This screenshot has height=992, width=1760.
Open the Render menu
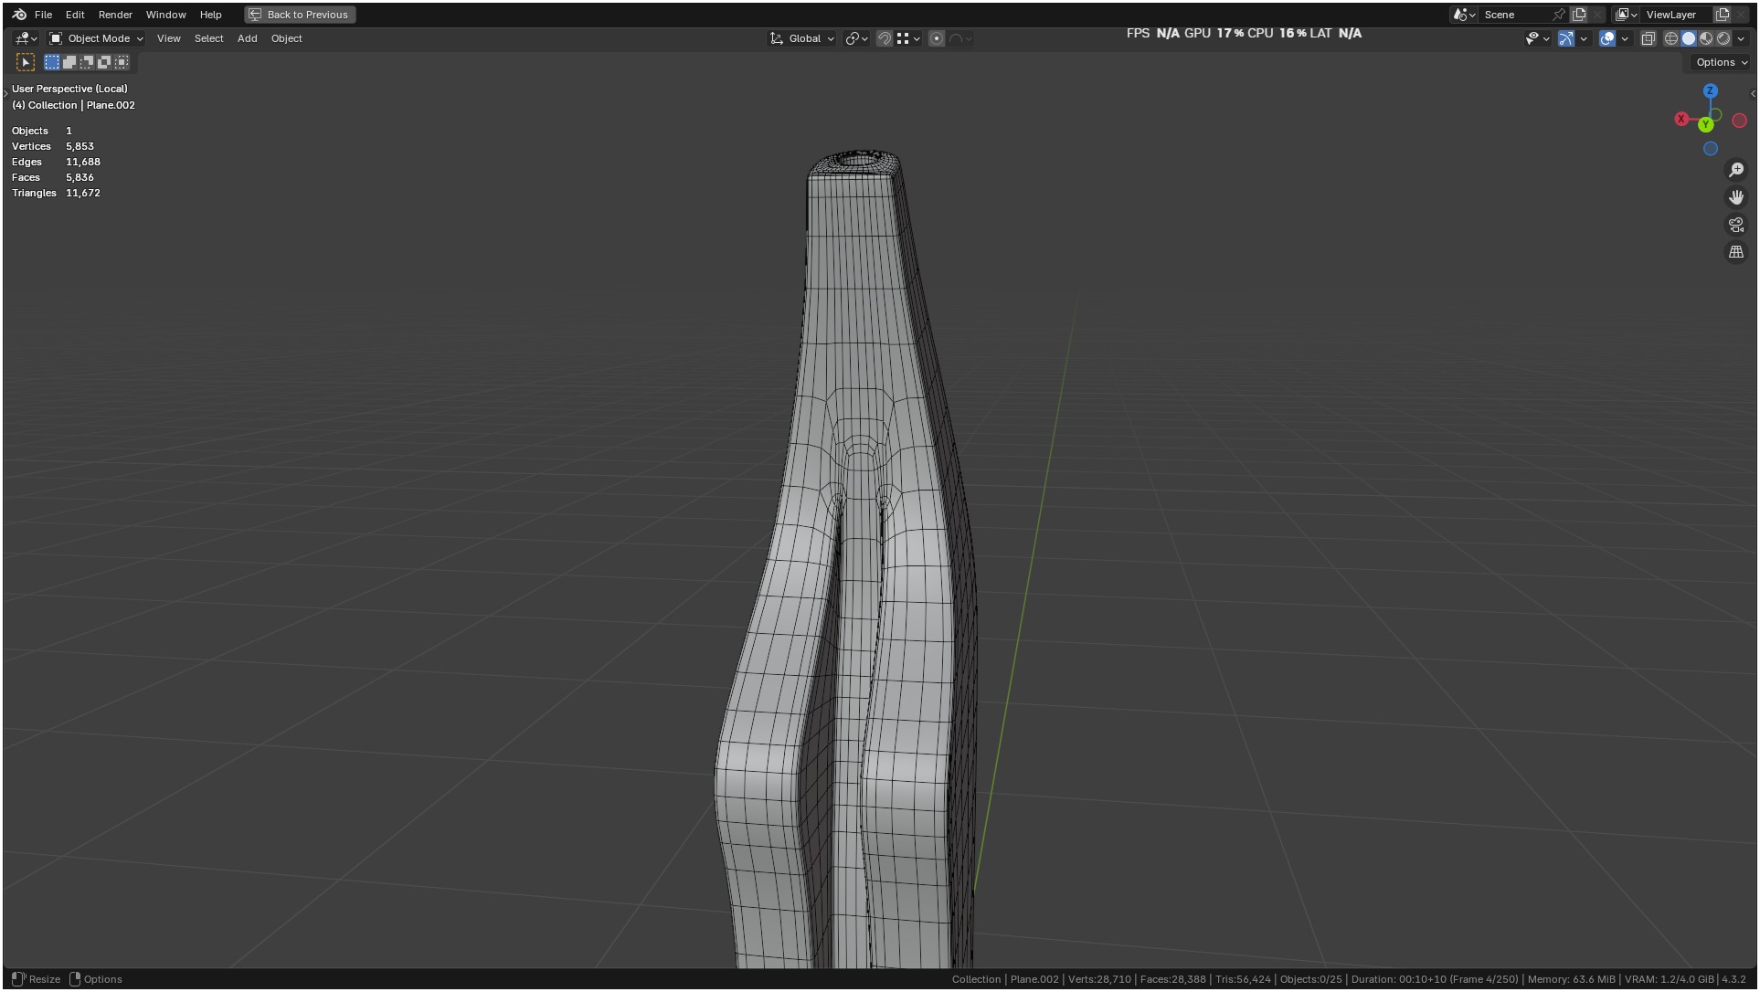tap(115, 15)
